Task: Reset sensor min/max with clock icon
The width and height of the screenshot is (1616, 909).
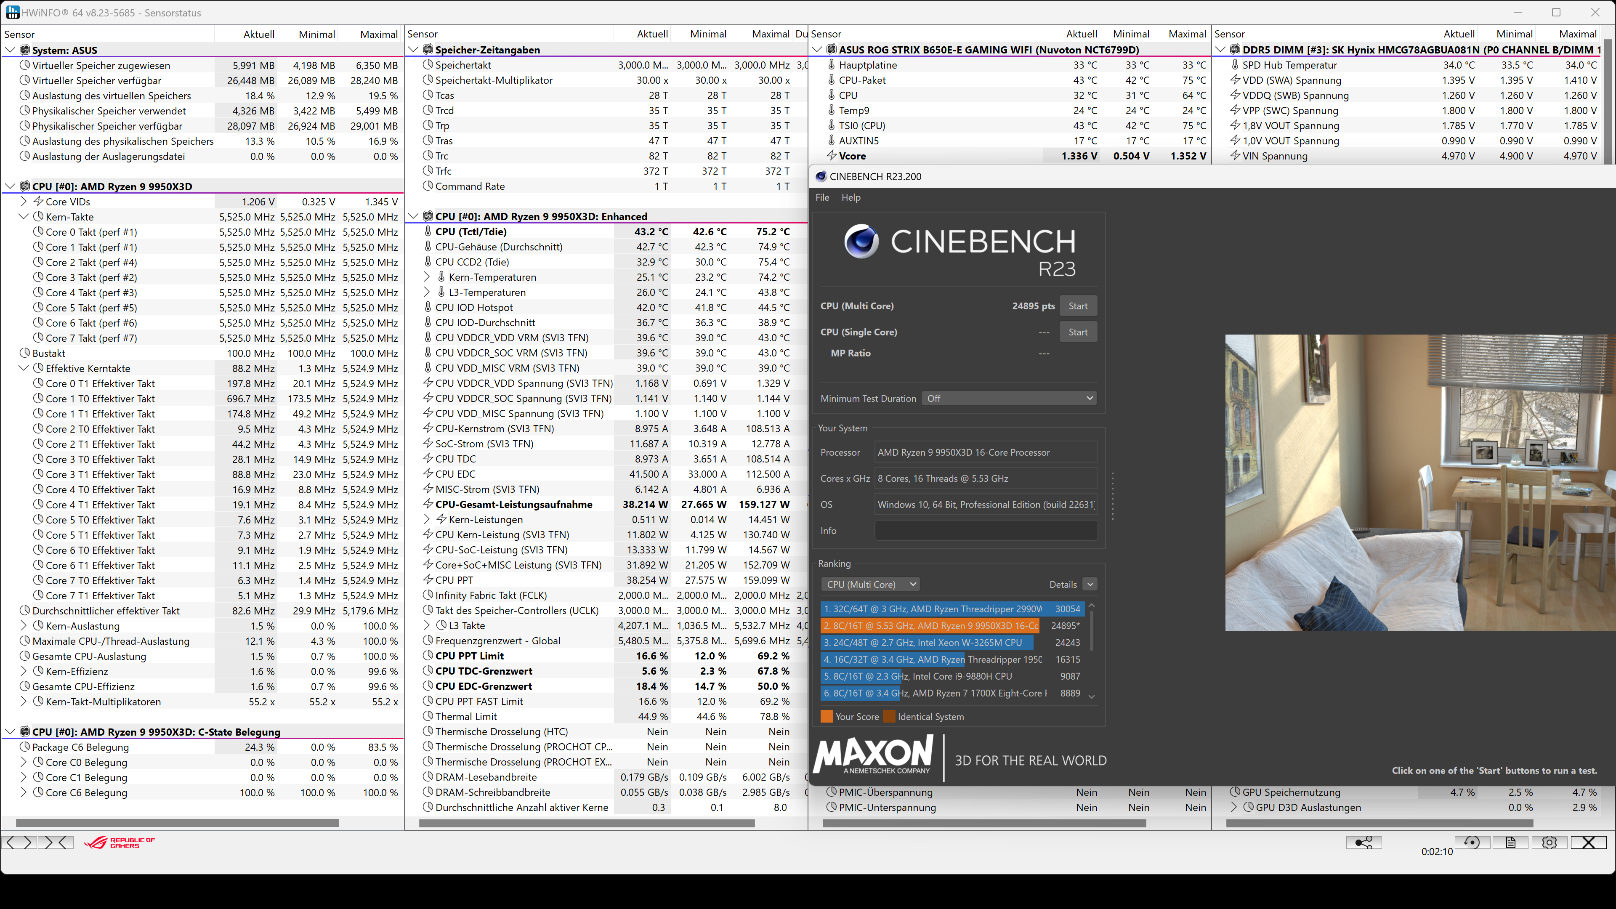Action: (1472, 843)
